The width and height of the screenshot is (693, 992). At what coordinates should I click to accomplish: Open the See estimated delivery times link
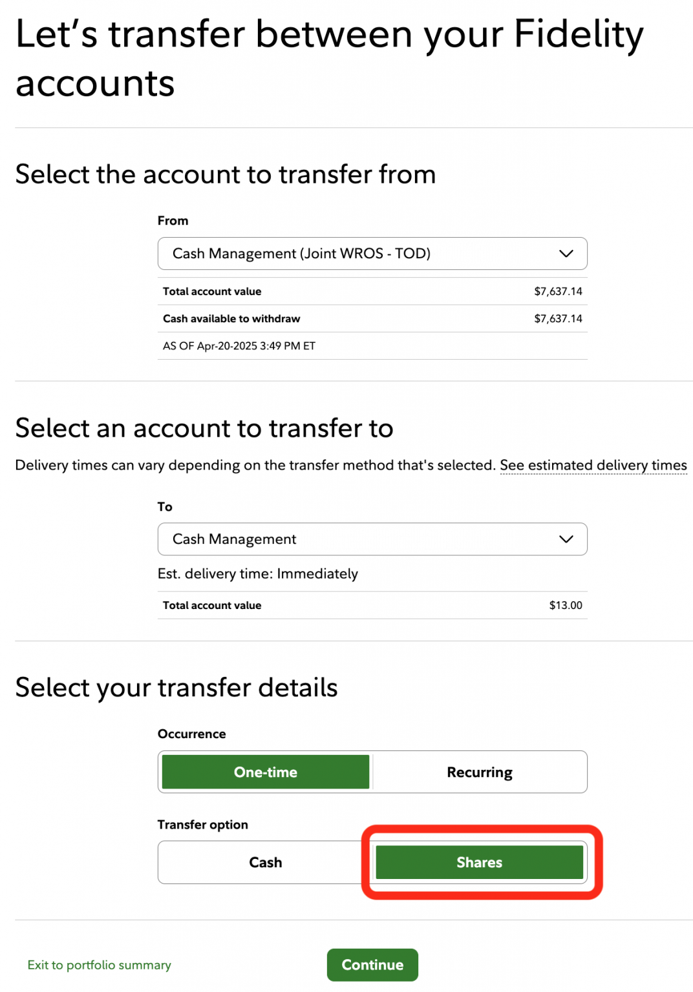[593, 464]
